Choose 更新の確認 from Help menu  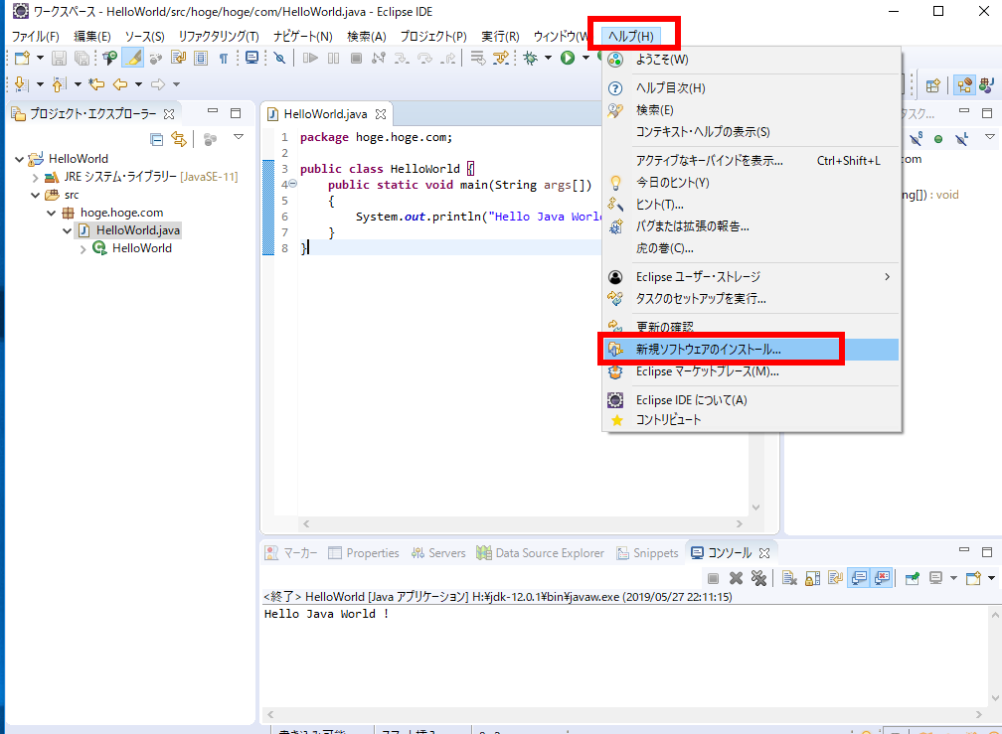(751, 328)
